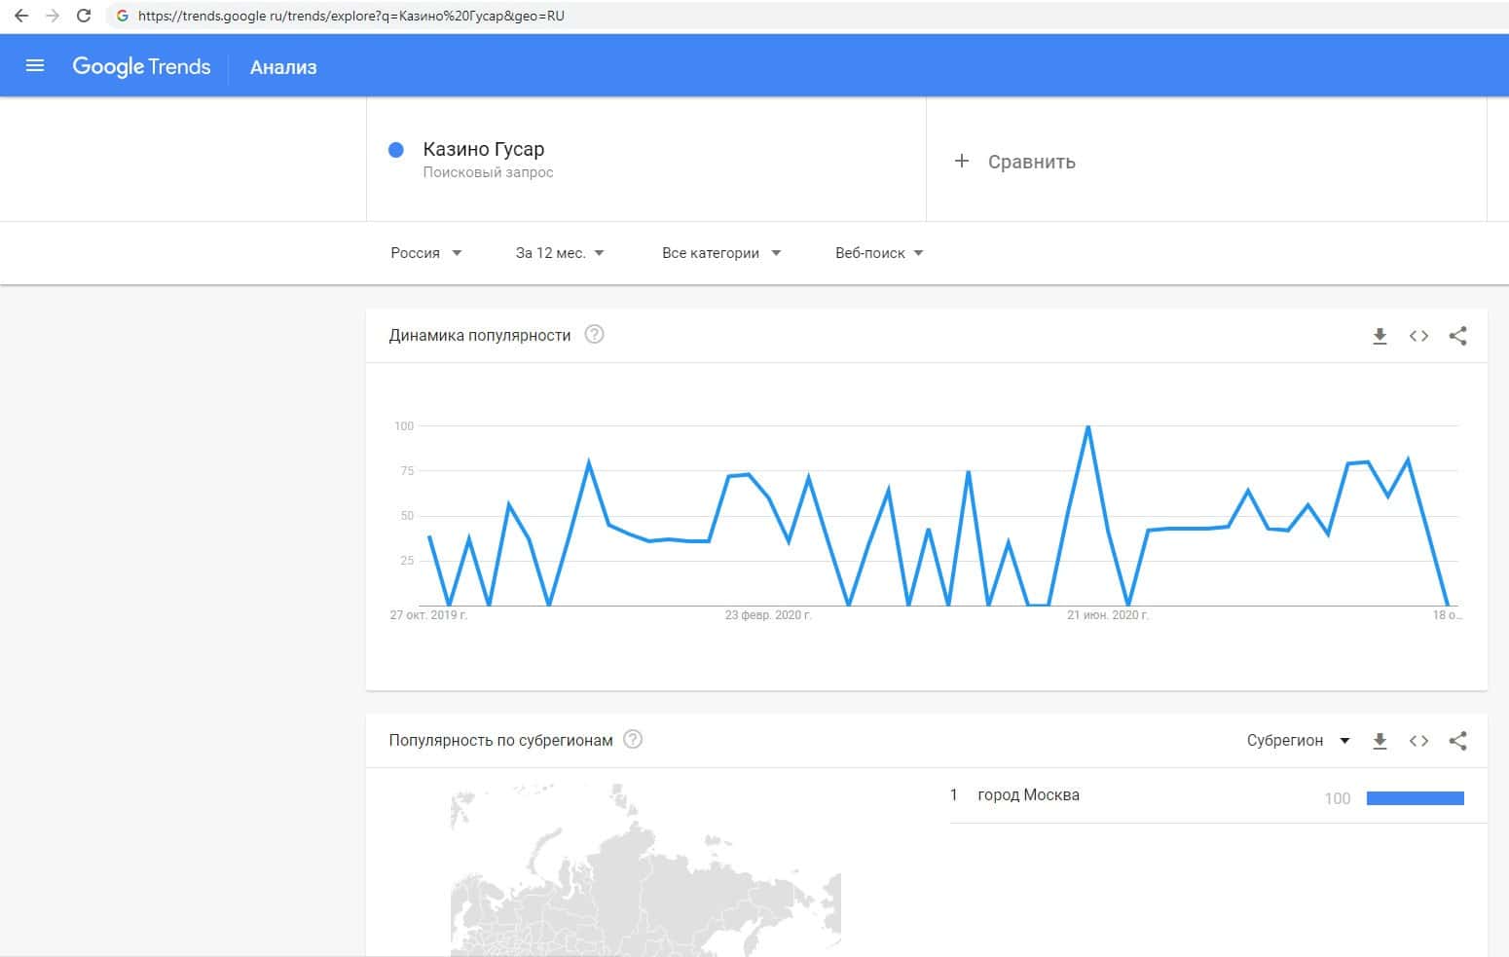1509x957 pixels.
Task: Go forward in browser history
Action: pyautogui.click(x=53, y=16)
